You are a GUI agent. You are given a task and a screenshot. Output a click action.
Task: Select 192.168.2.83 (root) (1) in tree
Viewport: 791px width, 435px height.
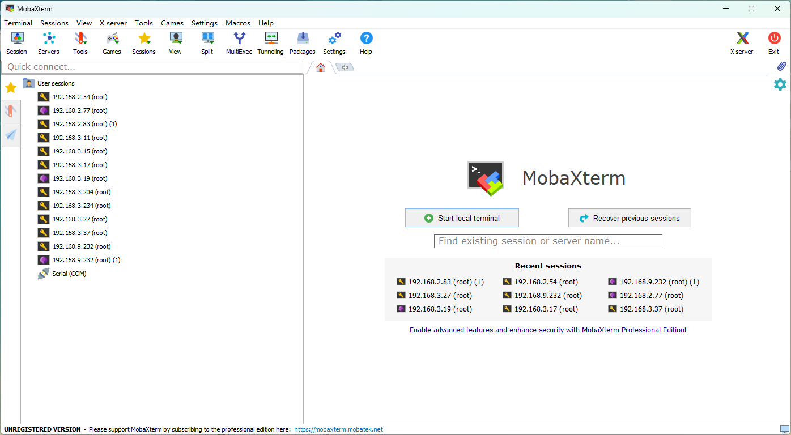(x=84, y=124)
